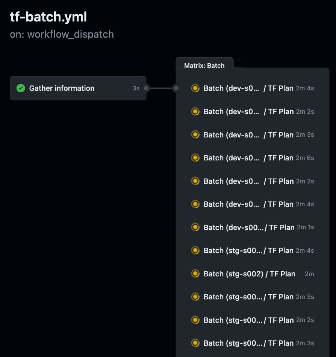336x357 pixels.
Task: Open the dev Batch job running 2m 6s
Action: point(253,158)
